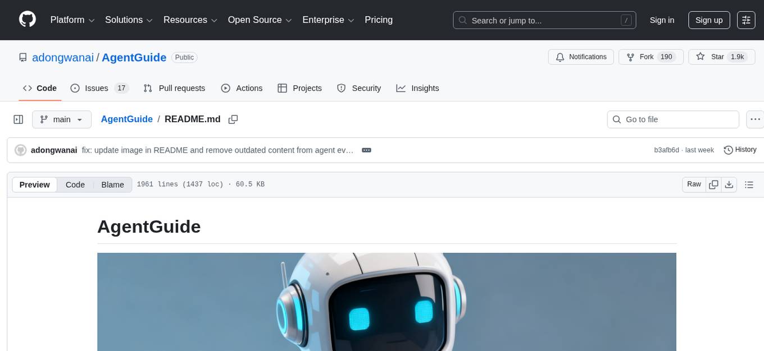Viewport: 764px width, 351px height.
Task: Switch the README view to Blame
Action: coord(112,184)
